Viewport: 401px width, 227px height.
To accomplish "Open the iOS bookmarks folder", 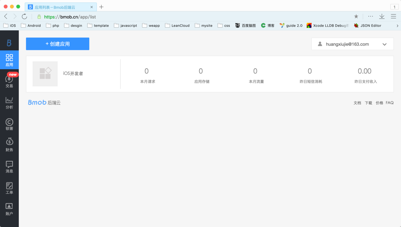I will (x=10, y=26).
